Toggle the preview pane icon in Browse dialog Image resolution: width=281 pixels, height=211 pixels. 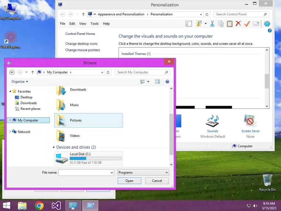point(157,82)
